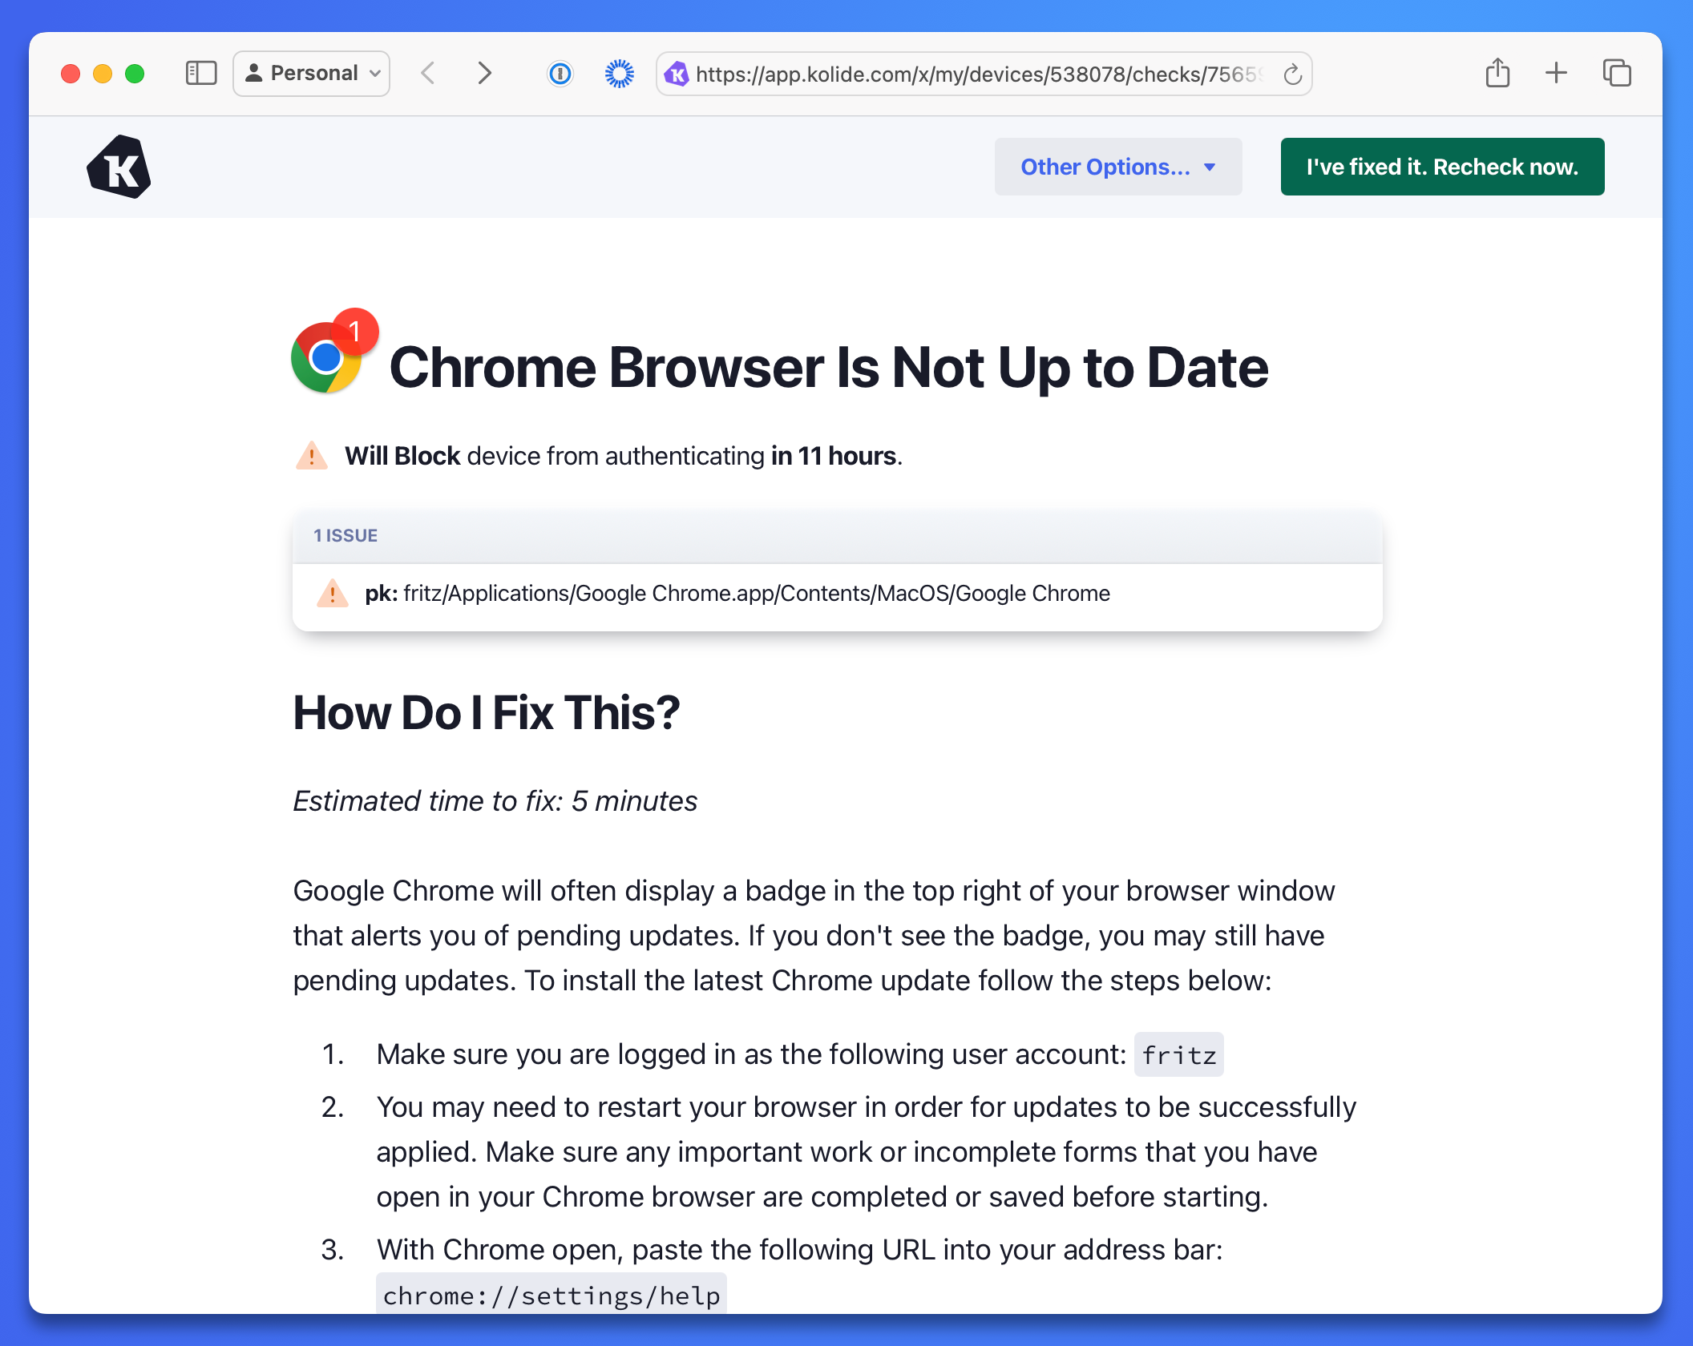Click the Google Chrome path issue row

pos(837,594)
